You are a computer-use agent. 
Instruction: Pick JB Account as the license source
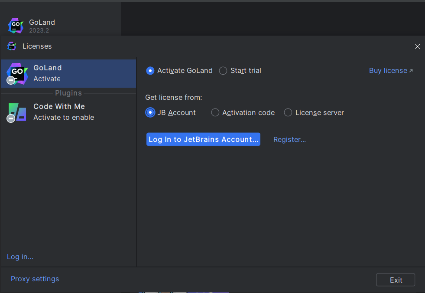pos(150,113)
